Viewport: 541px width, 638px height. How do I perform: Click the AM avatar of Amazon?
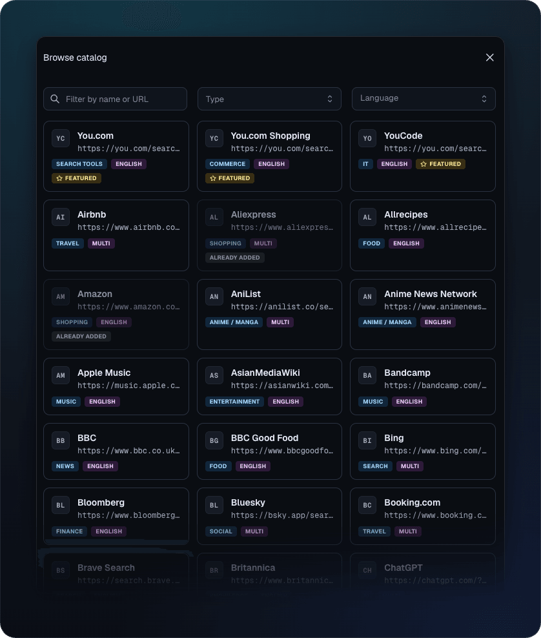pos(61,296)
